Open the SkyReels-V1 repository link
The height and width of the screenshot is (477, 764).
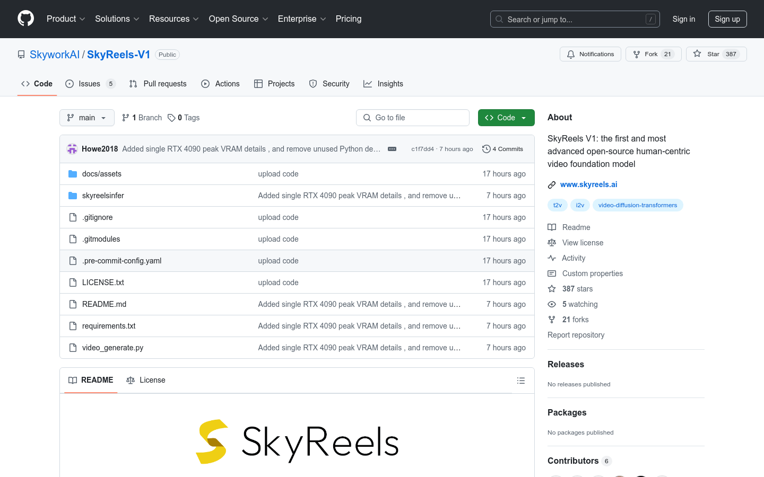119,55
